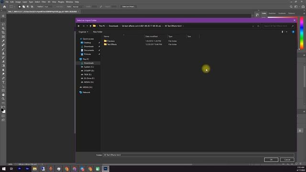Screen dimensions: 306x172
Task: Open the Window menu
Action: (x=69, y=2)
